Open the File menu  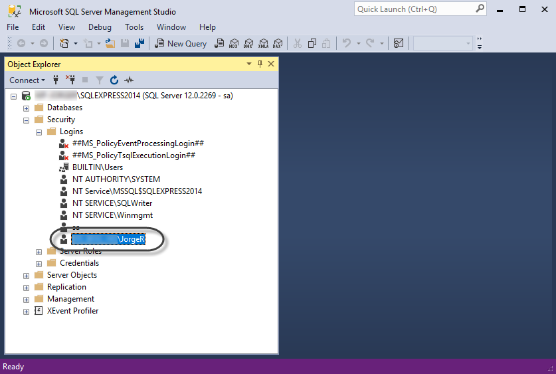(x=13, y=27)
